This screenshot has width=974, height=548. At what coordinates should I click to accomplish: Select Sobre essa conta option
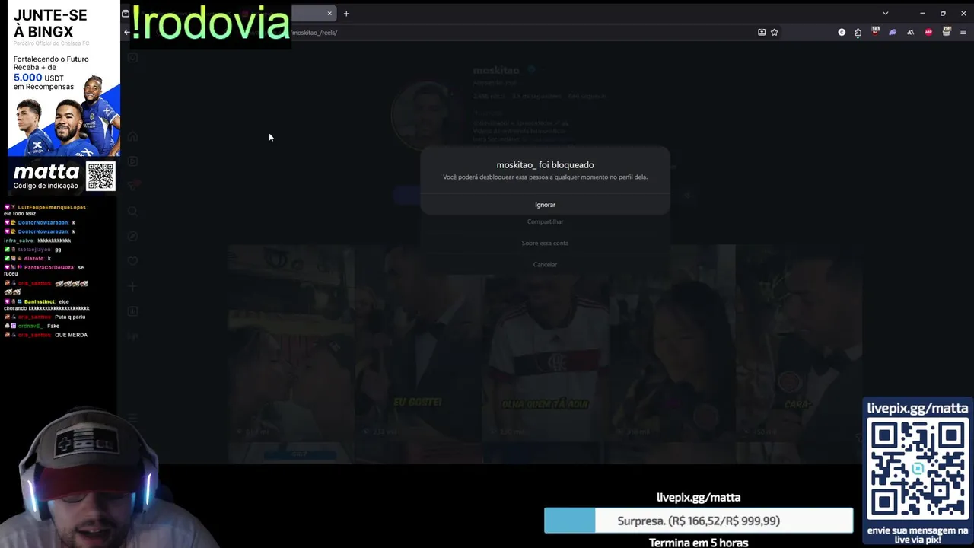(x=545, y=243)
